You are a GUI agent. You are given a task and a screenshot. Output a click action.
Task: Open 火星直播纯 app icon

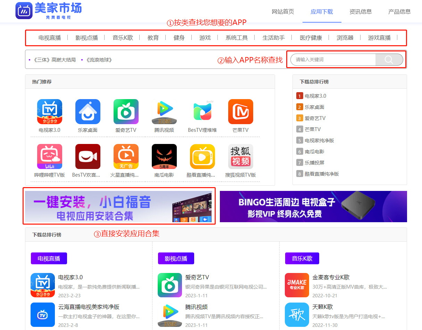pos(126,156)
